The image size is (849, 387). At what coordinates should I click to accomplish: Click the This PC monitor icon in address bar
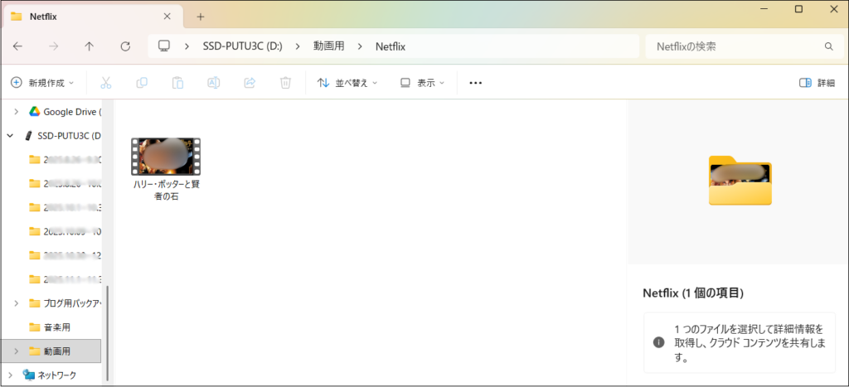[165, 46]
